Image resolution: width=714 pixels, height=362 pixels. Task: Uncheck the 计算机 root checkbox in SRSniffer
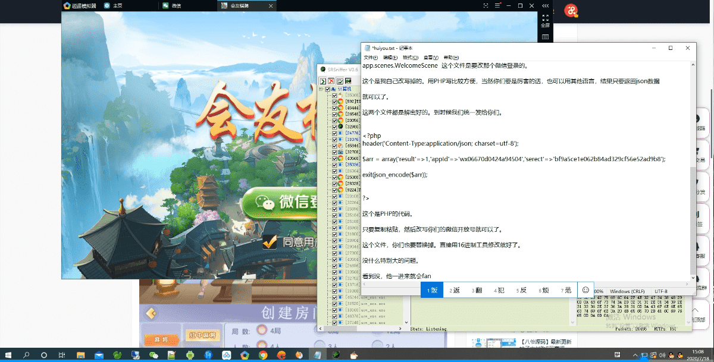327,89
